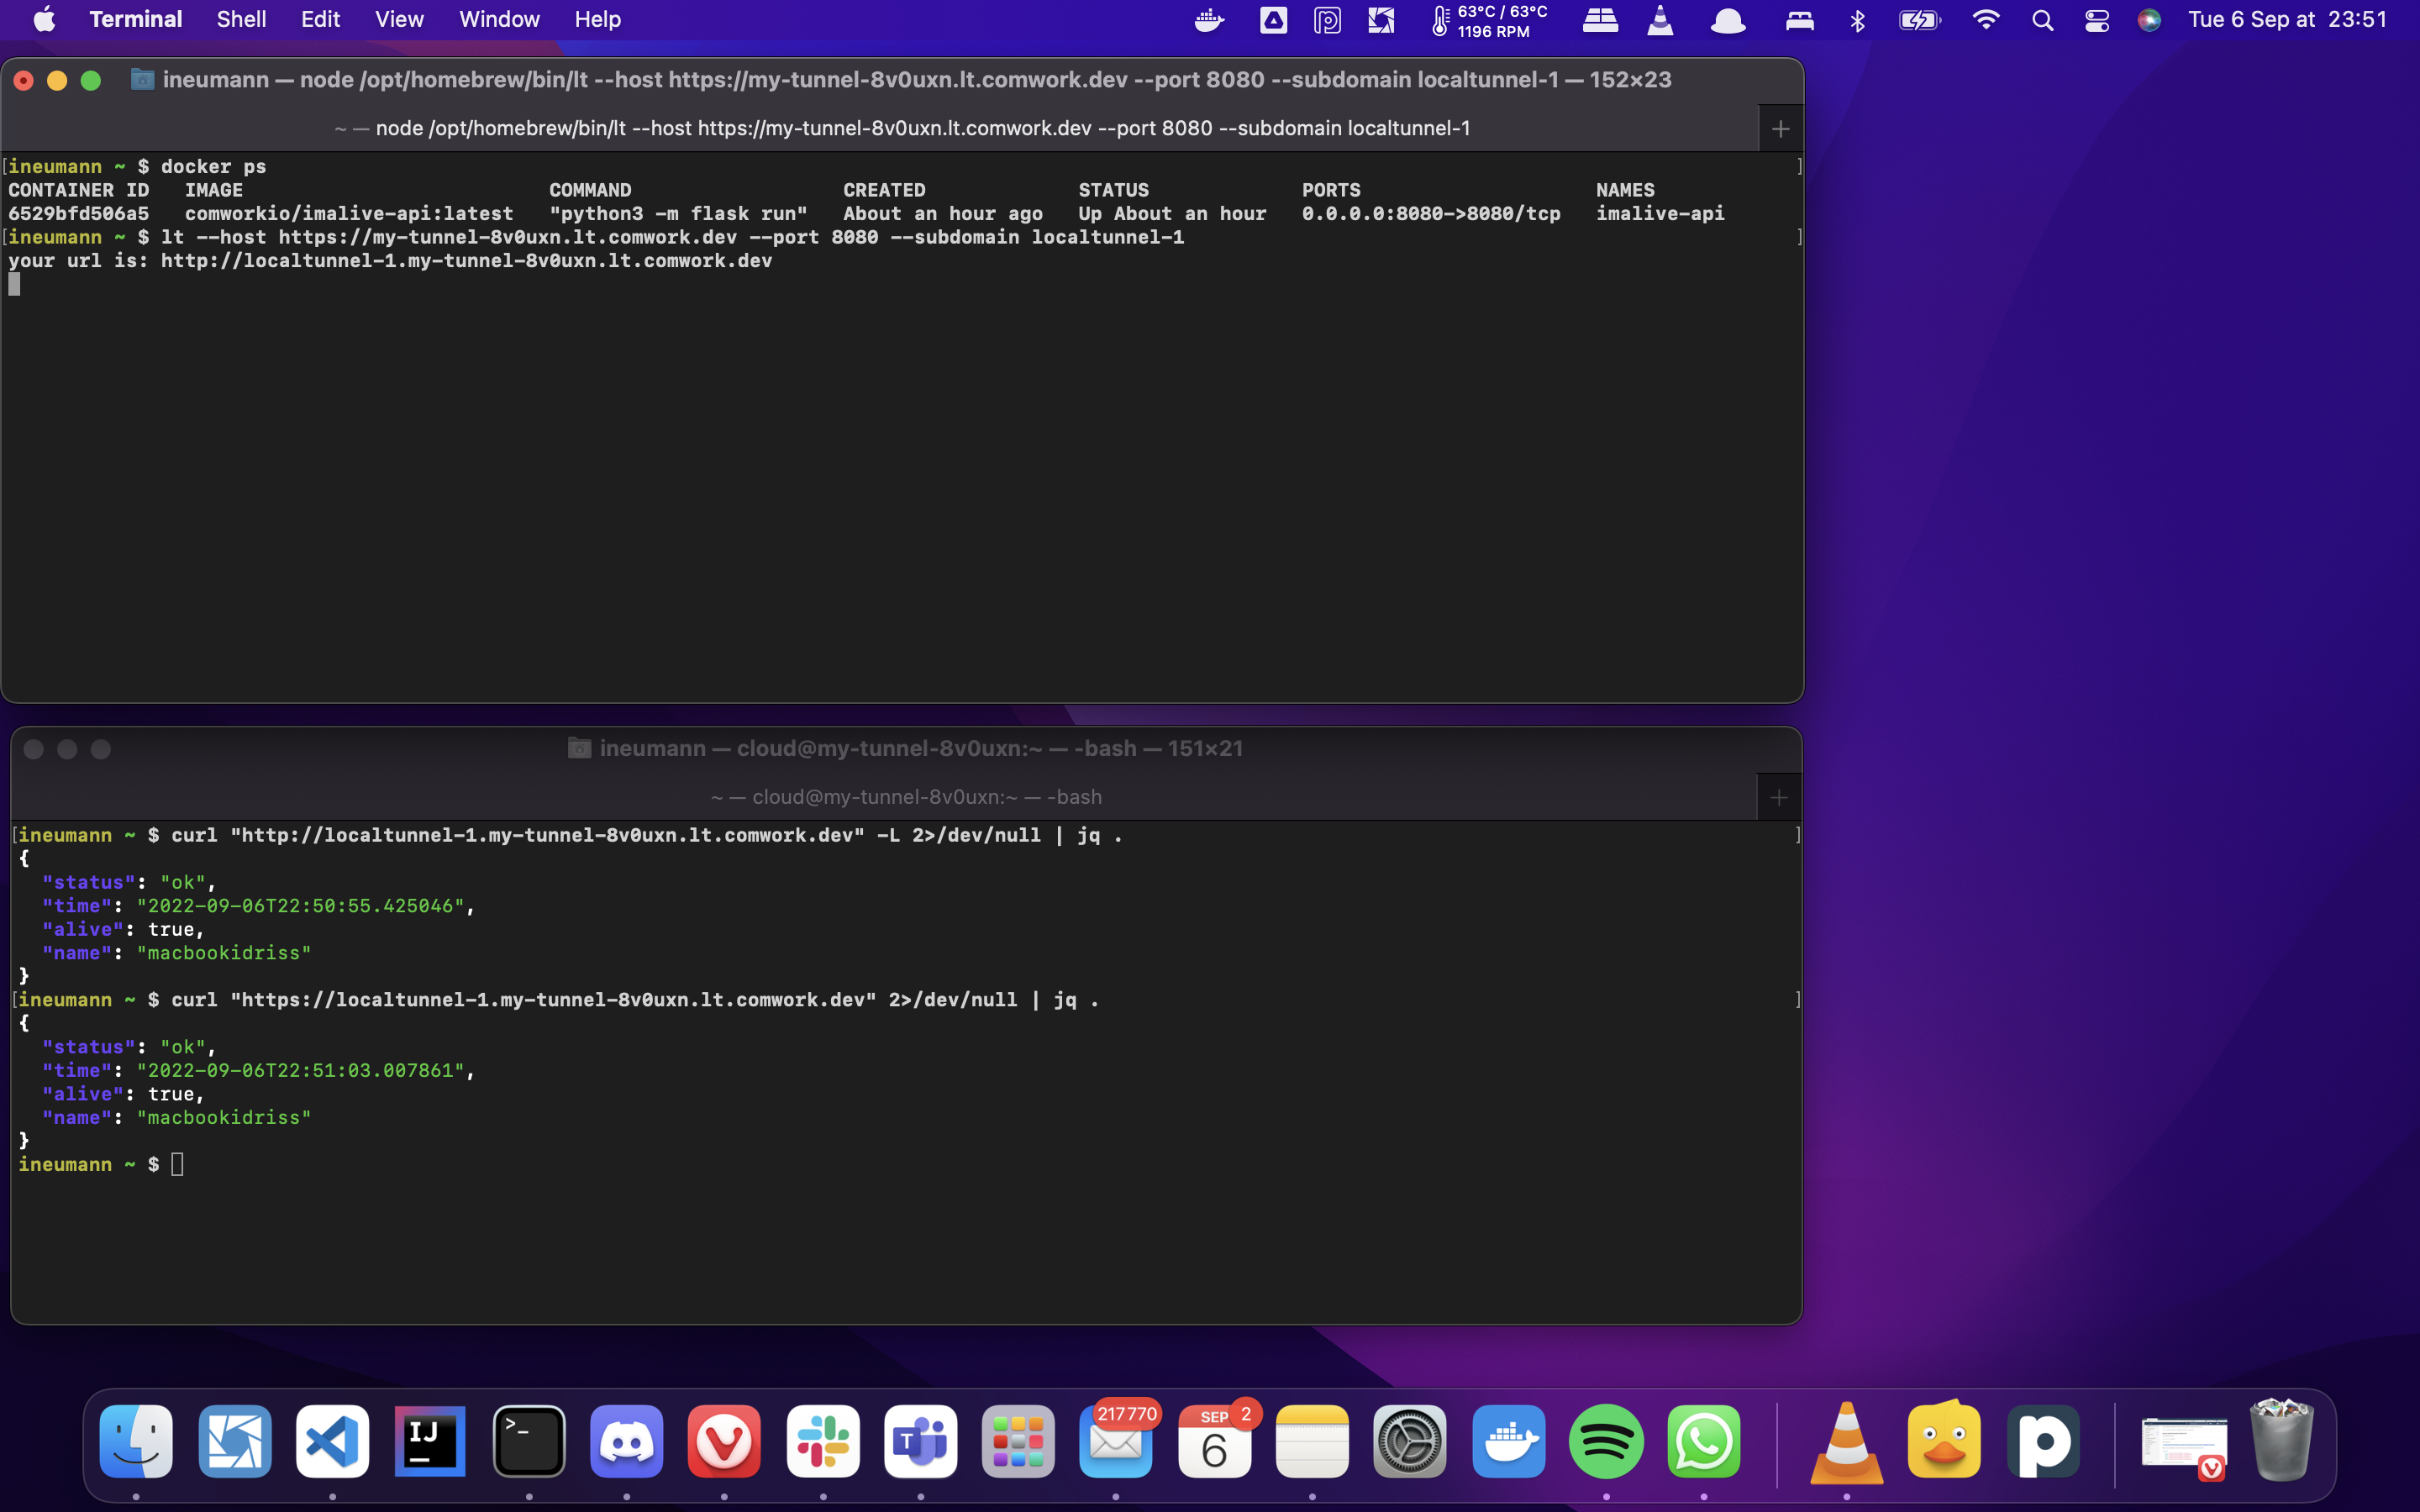Open Notes app in the Dock

pyautogui.click(x=1313, y=1441)
